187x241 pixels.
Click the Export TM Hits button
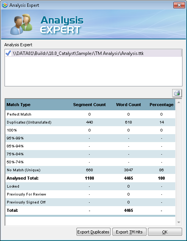[x=129, y=232]
